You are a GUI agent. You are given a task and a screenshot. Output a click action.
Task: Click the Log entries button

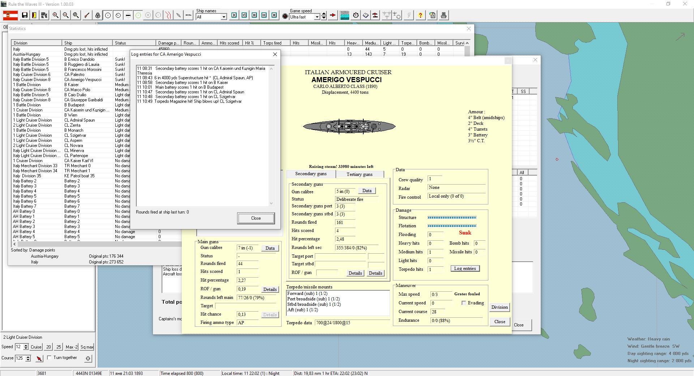click(465, 269)
